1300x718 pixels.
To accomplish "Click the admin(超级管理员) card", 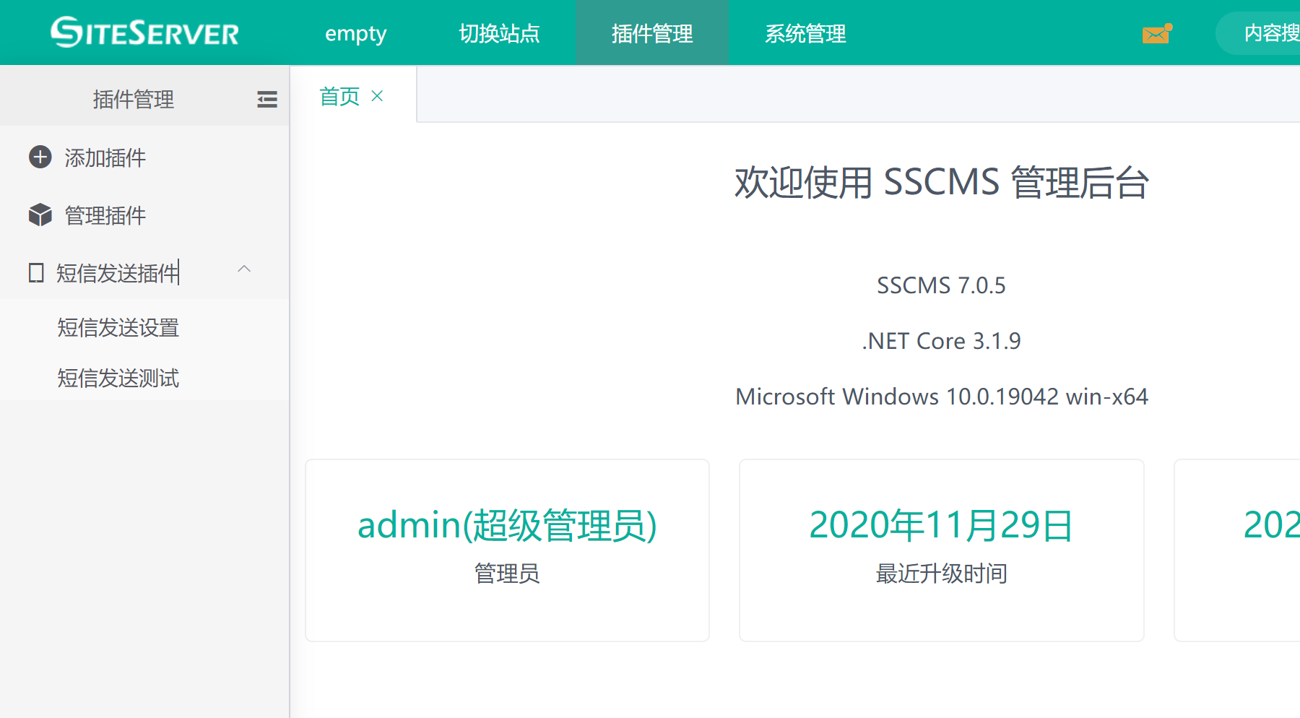I will click(x=507, y=550).
